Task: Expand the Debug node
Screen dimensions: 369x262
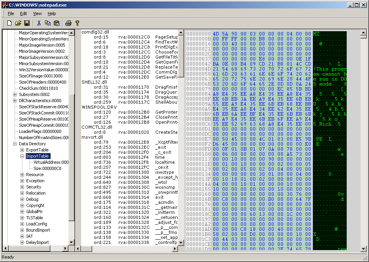Action: (x=22, y=199)
